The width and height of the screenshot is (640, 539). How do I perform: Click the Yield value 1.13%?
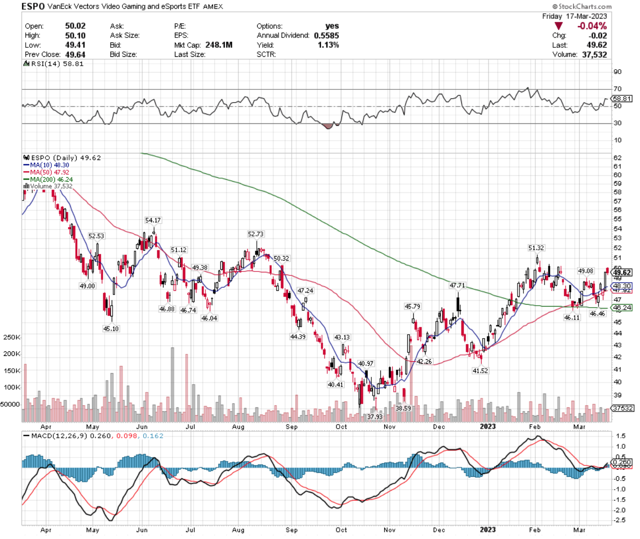[328, 45]
